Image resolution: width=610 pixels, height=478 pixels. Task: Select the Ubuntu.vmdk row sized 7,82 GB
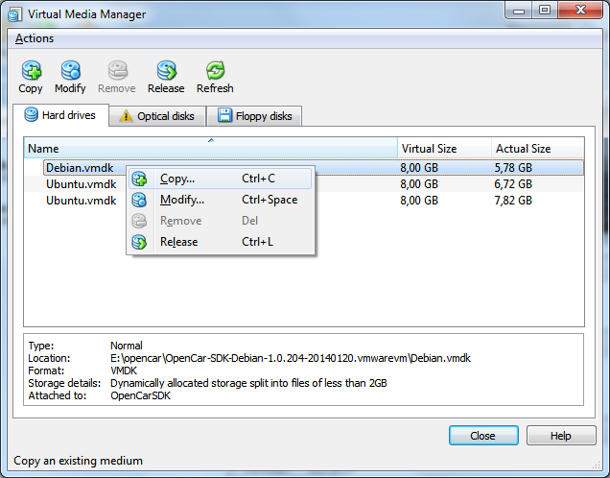pos(304,201)
